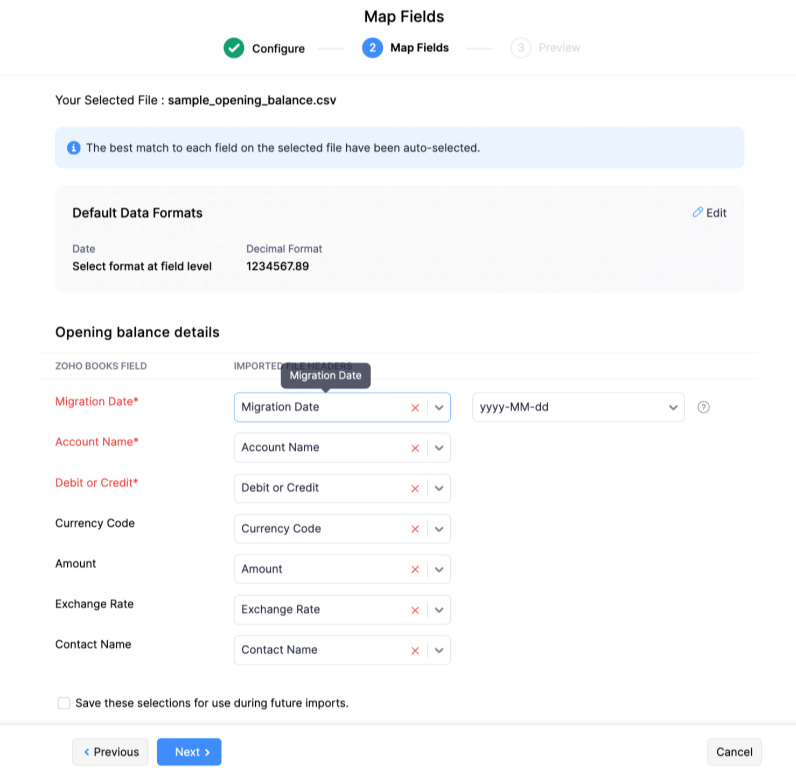Select the Map Fields step indicator
The image size is (796, 776).
pyautogui.click(x=406, y=48)
